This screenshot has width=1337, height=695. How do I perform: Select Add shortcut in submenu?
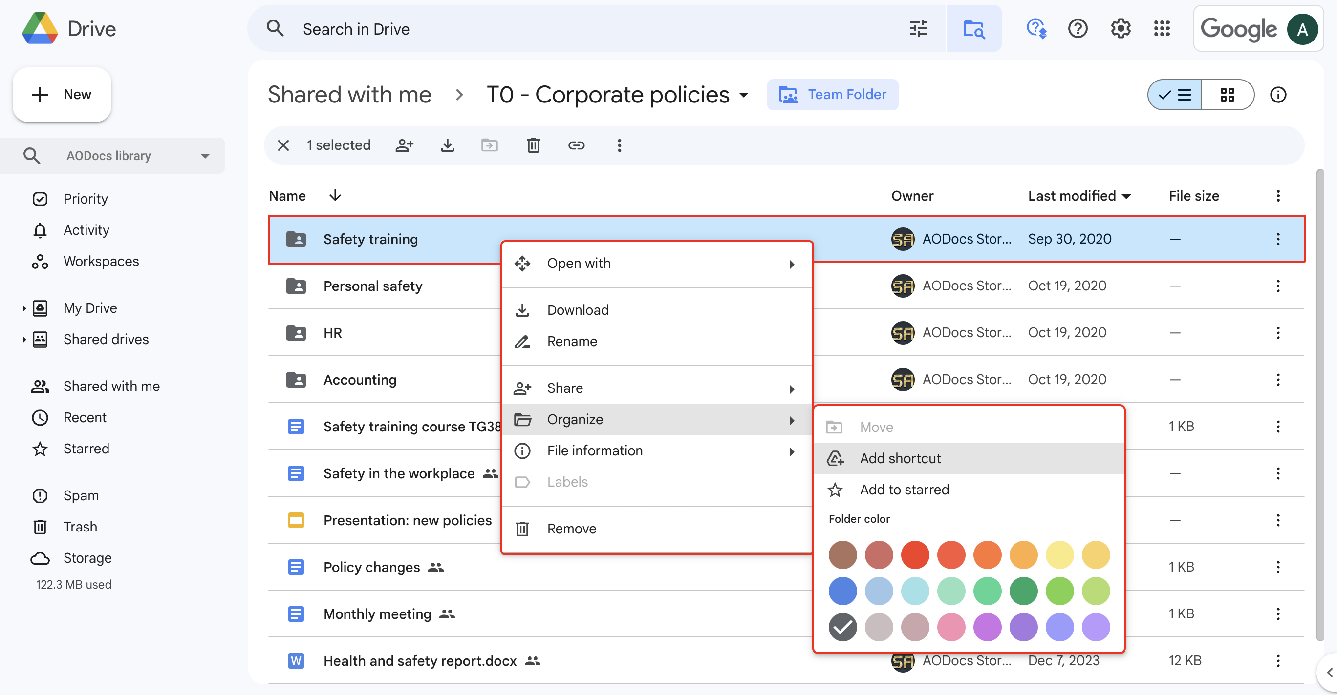[969, 459]
